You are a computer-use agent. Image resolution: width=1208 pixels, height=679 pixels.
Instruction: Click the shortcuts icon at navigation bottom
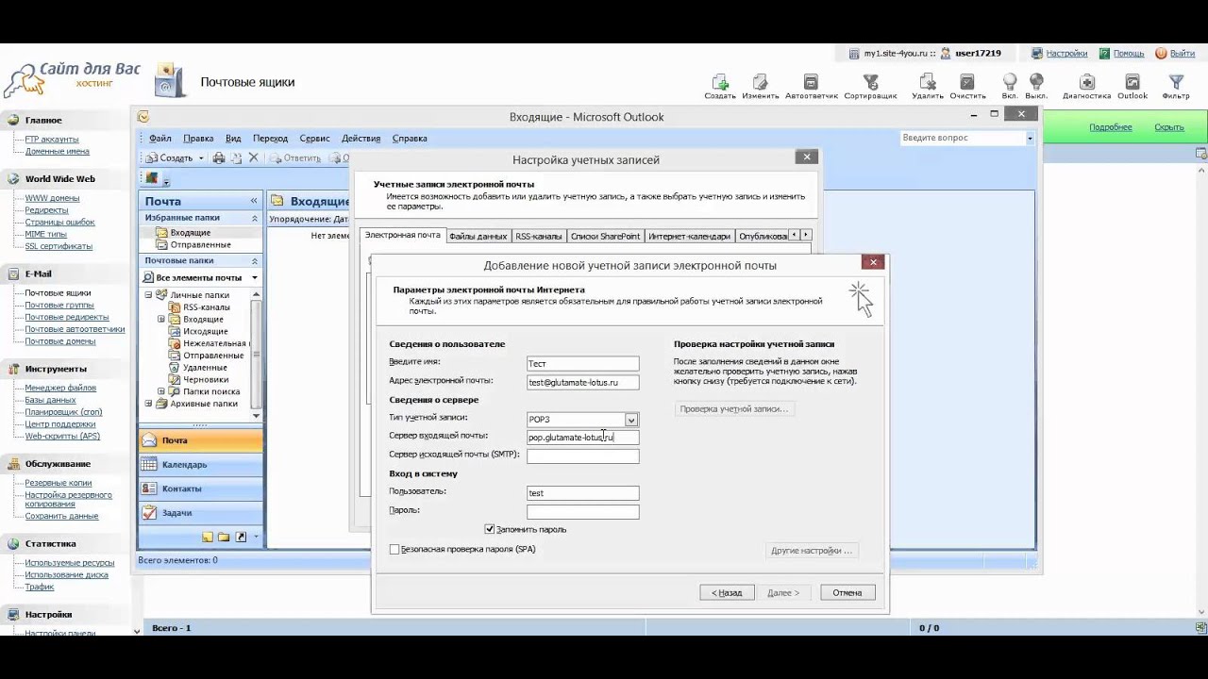241,537
